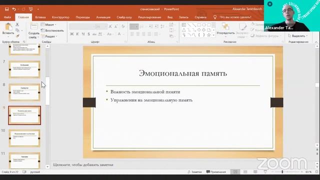
Task: Increase font size with the large A icon
Action: 110,26
